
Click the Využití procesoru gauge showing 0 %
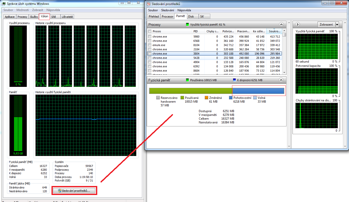[18, 56]
